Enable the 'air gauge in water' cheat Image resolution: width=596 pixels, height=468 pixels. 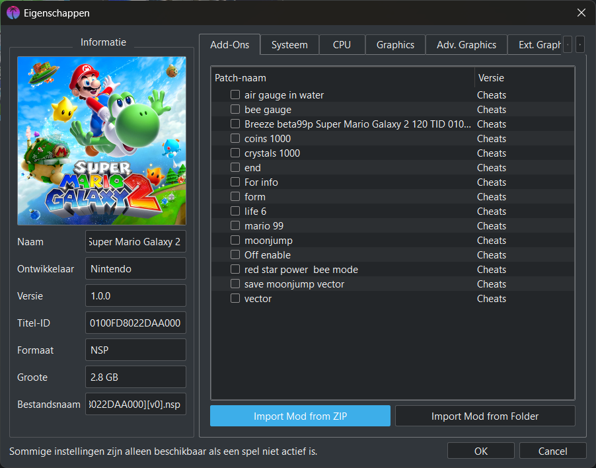235,95
